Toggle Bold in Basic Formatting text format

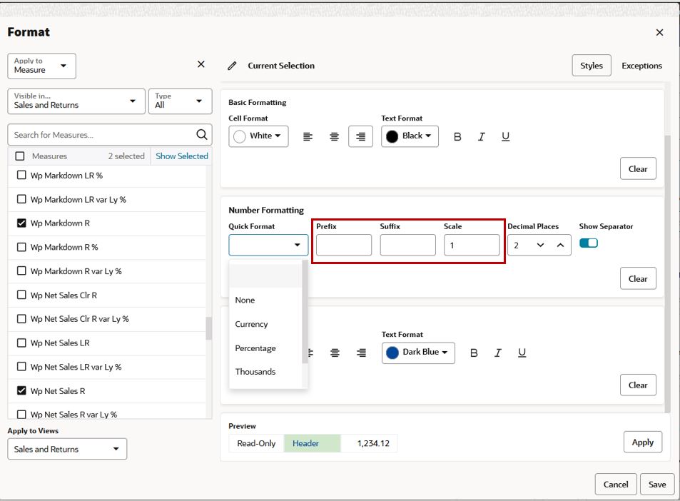(457, 136)
